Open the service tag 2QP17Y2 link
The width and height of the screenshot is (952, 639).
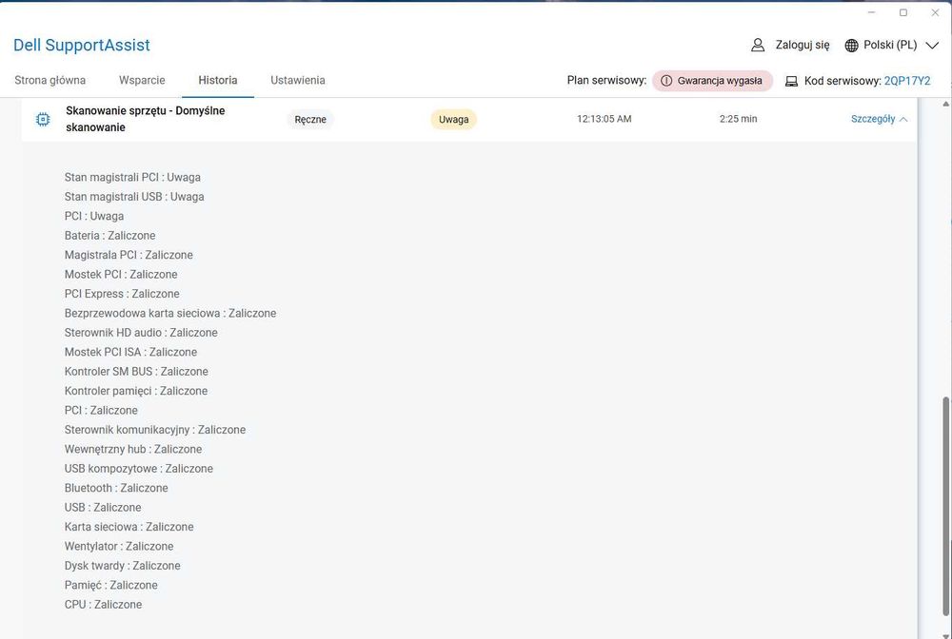coord(907,81)
